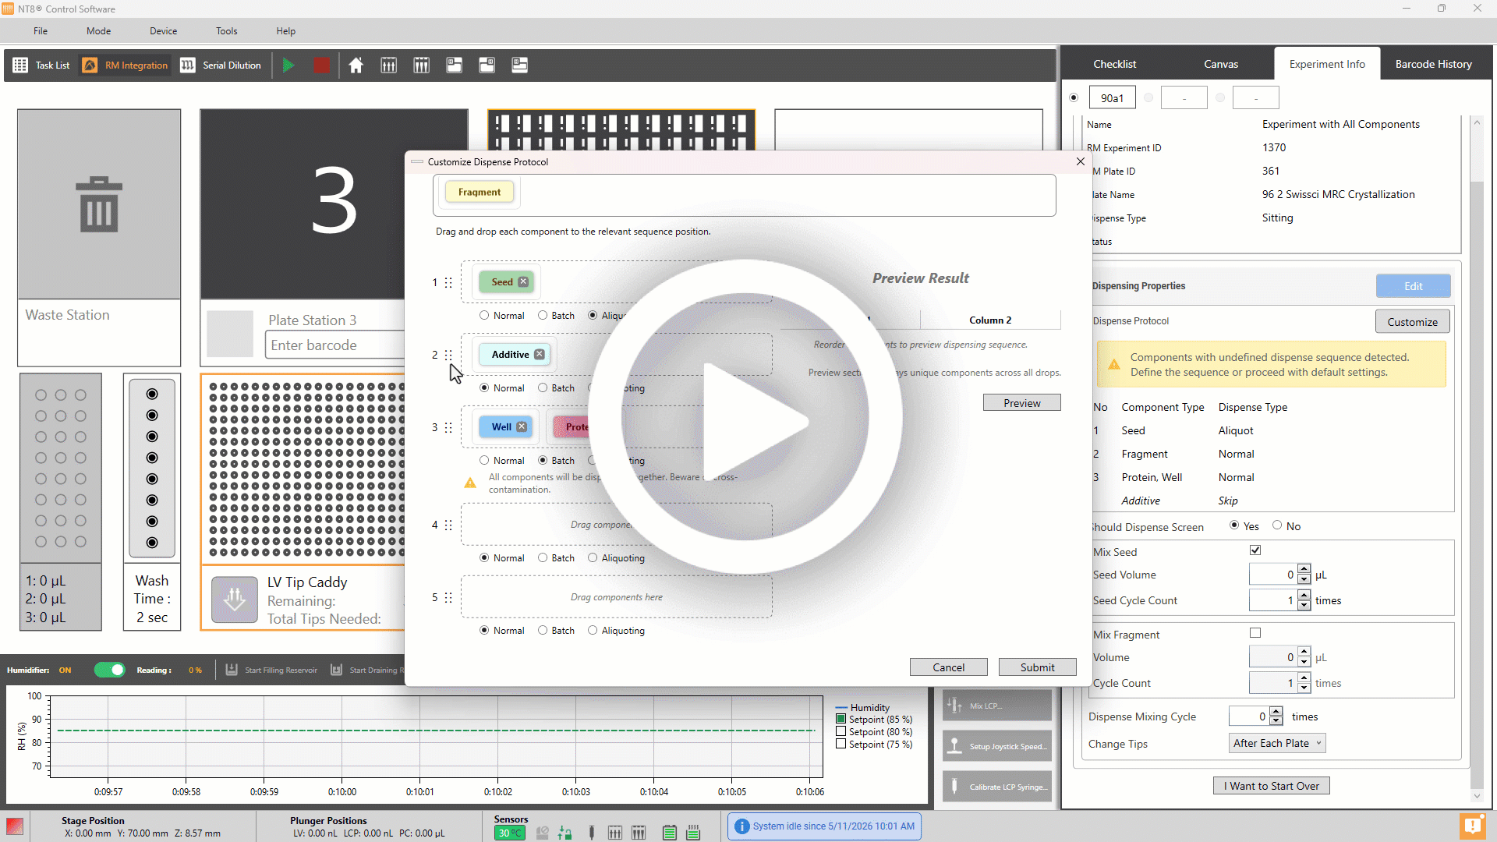Decrease the Seed Volume value
1497x842 pixels.
(x=1304, y=580)
